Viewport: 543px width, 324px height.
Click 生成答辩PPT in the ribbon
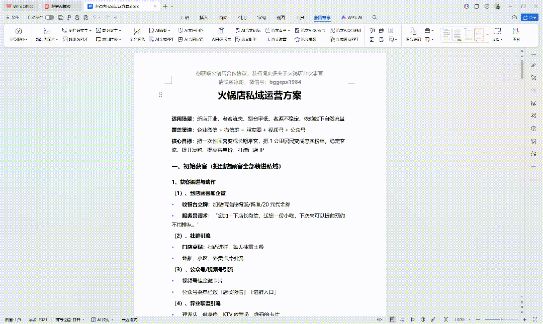344,40
